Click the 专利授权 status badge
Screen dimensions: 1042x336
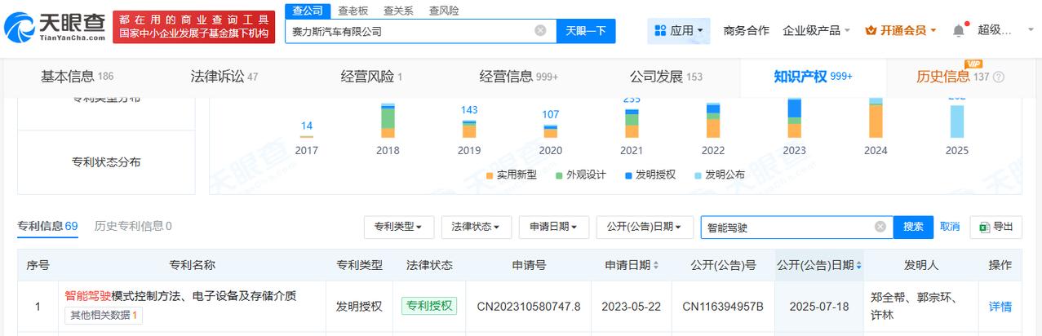[x=429, y=306]
